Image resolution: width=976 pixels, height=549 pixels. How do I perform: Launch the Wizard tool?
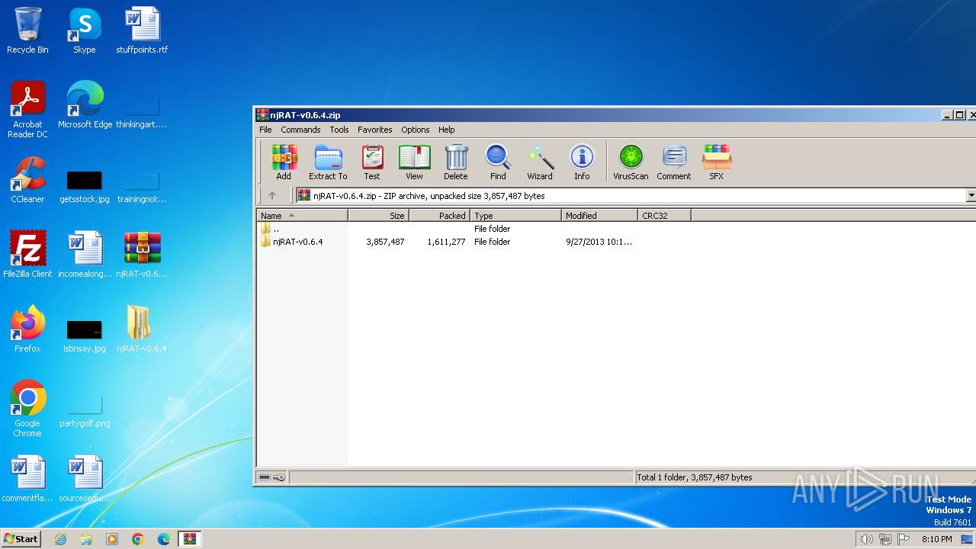tap(540, 162)
